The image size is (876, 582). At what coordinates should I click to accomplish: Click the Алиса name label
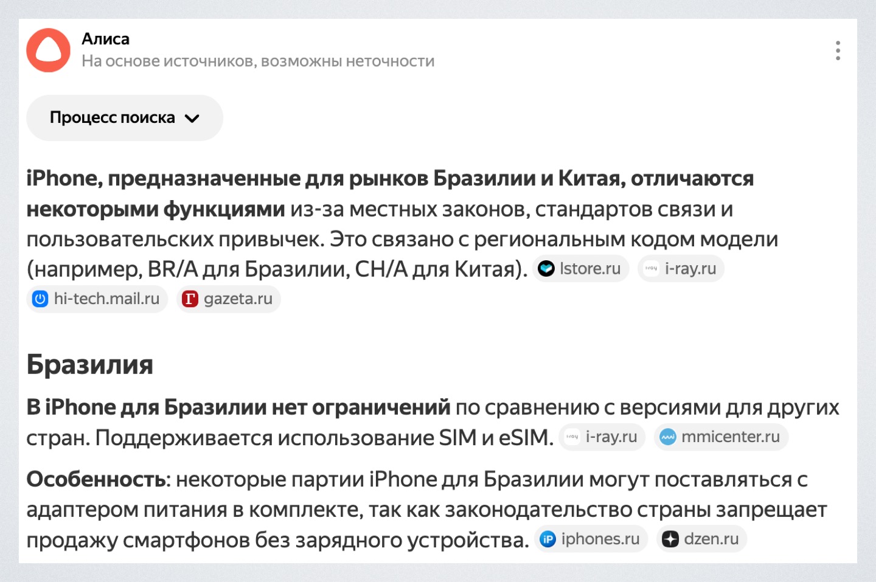pyautogui.click(x=105, y=39)
